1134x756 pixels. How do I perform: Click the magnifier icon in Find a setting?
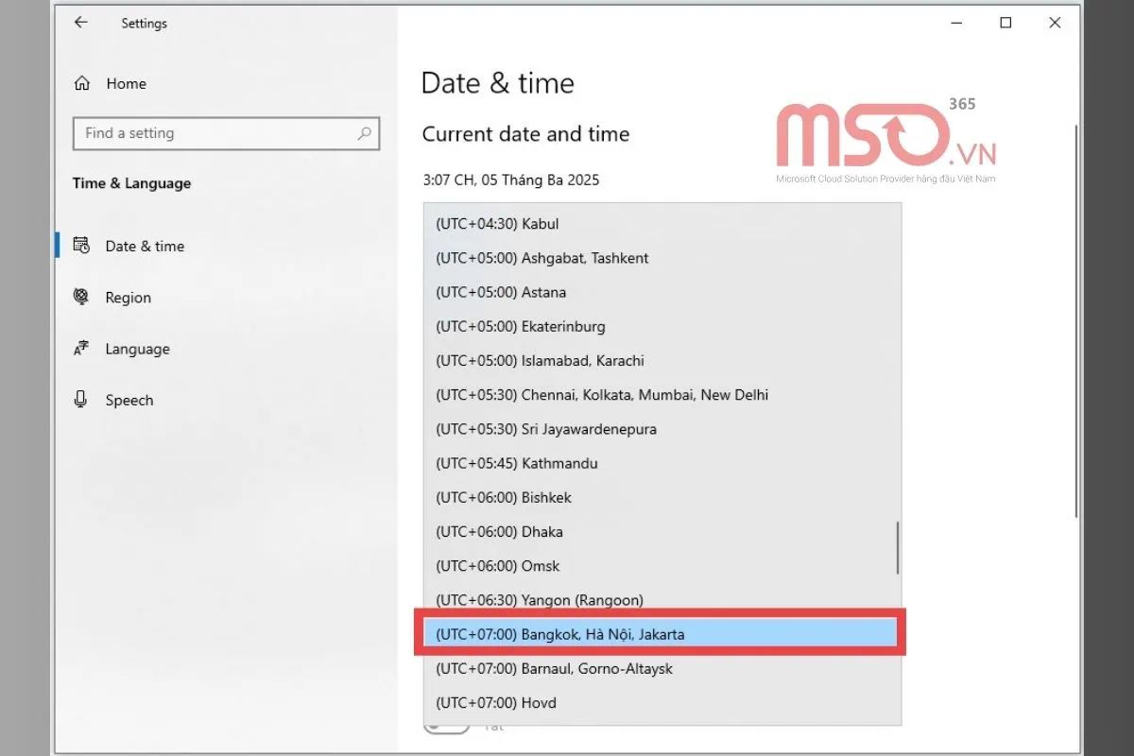(365, 133)
